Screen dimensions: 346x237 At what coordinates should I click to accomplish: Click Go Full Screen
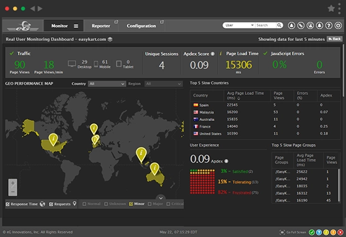(293, 232)
